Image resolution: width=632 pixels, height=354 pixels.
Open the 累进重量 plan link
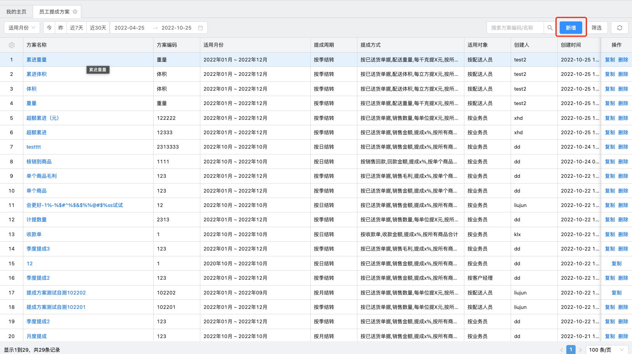click(37, 60)
